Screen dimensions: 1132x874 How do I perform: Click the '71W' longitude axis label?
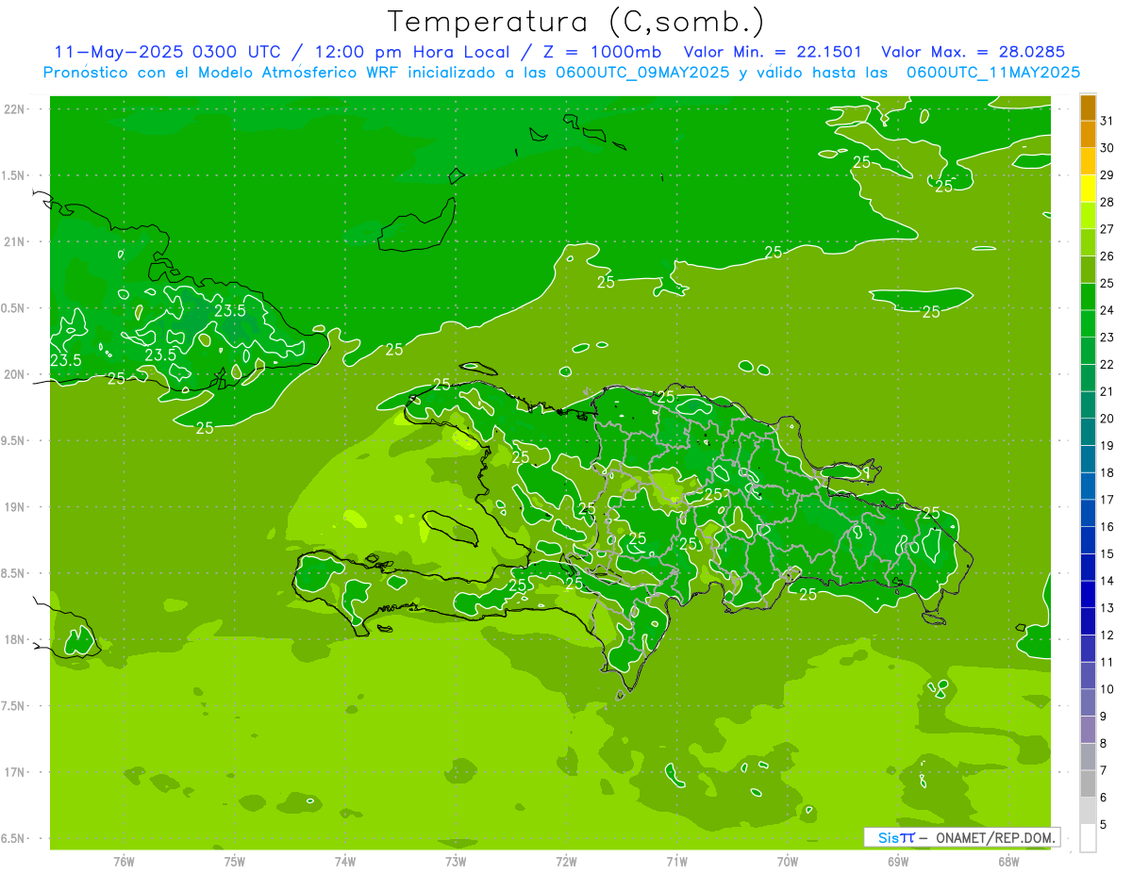676,862
